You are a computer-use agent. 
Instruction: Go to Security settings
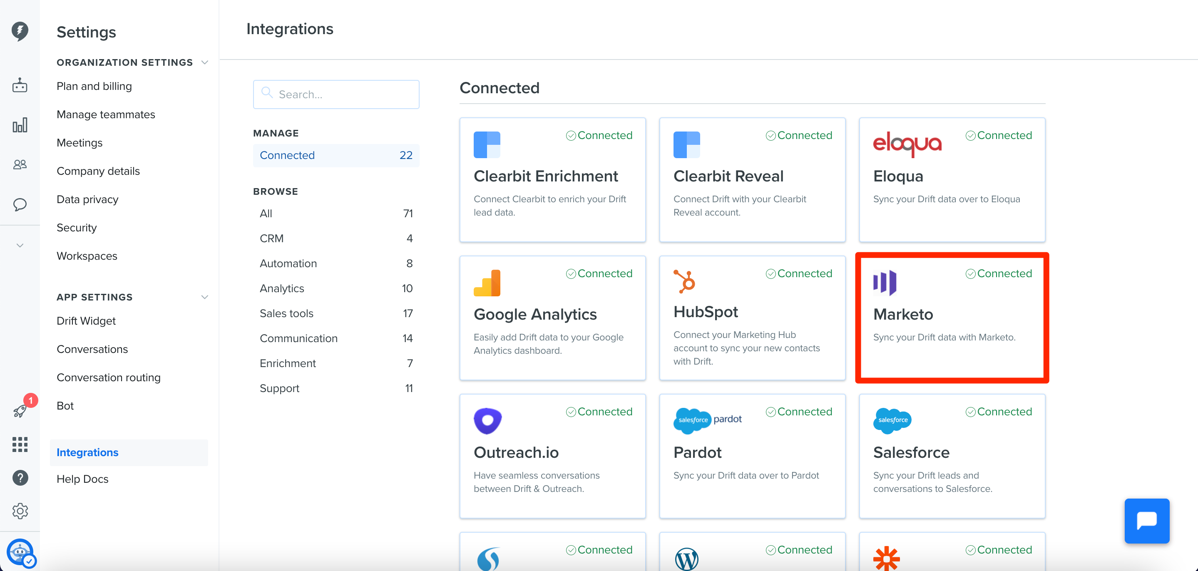click(x=77, y=228)
